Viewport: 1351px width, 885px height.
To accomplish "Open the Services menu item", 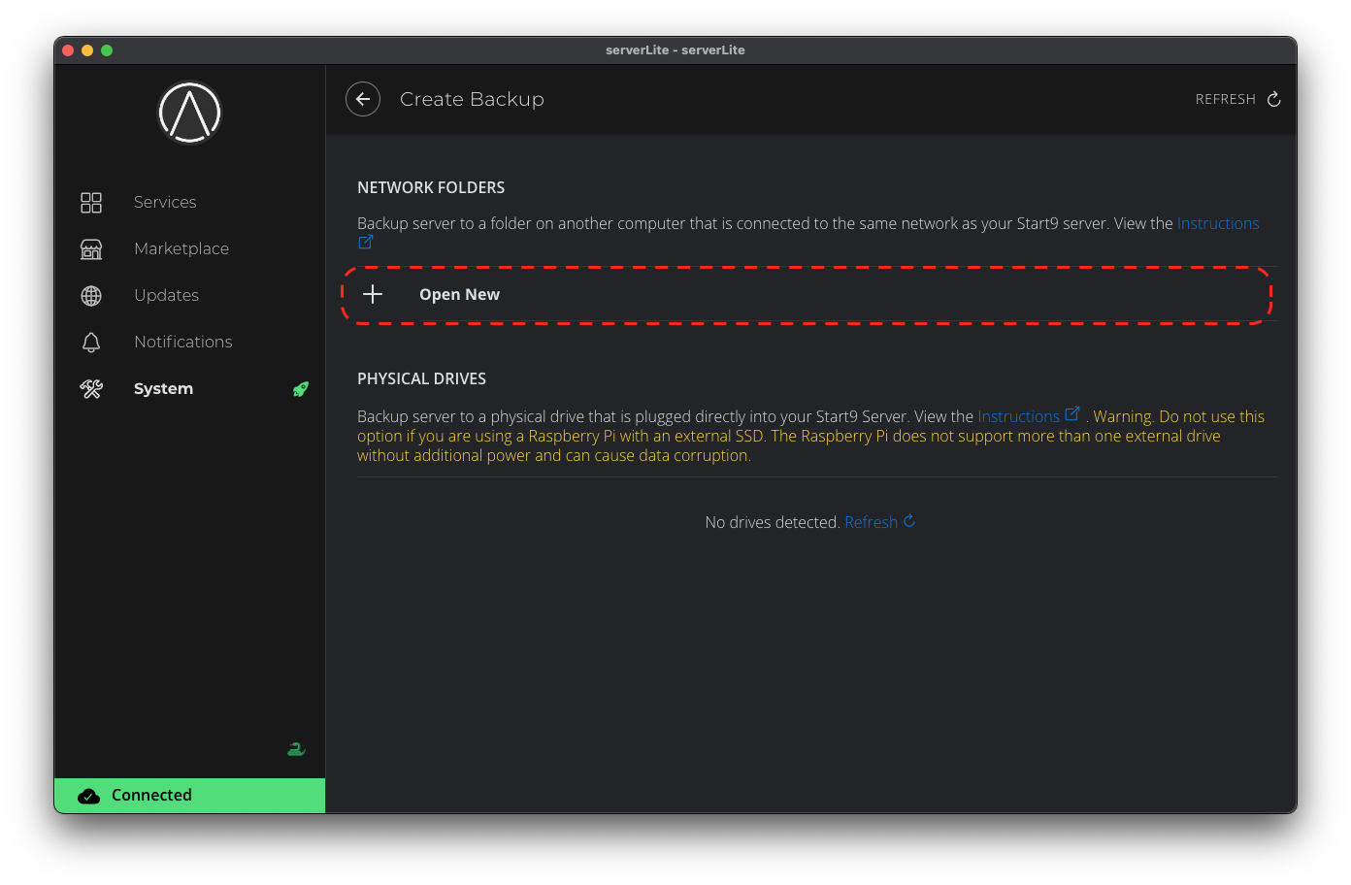I will pos(165,202).
